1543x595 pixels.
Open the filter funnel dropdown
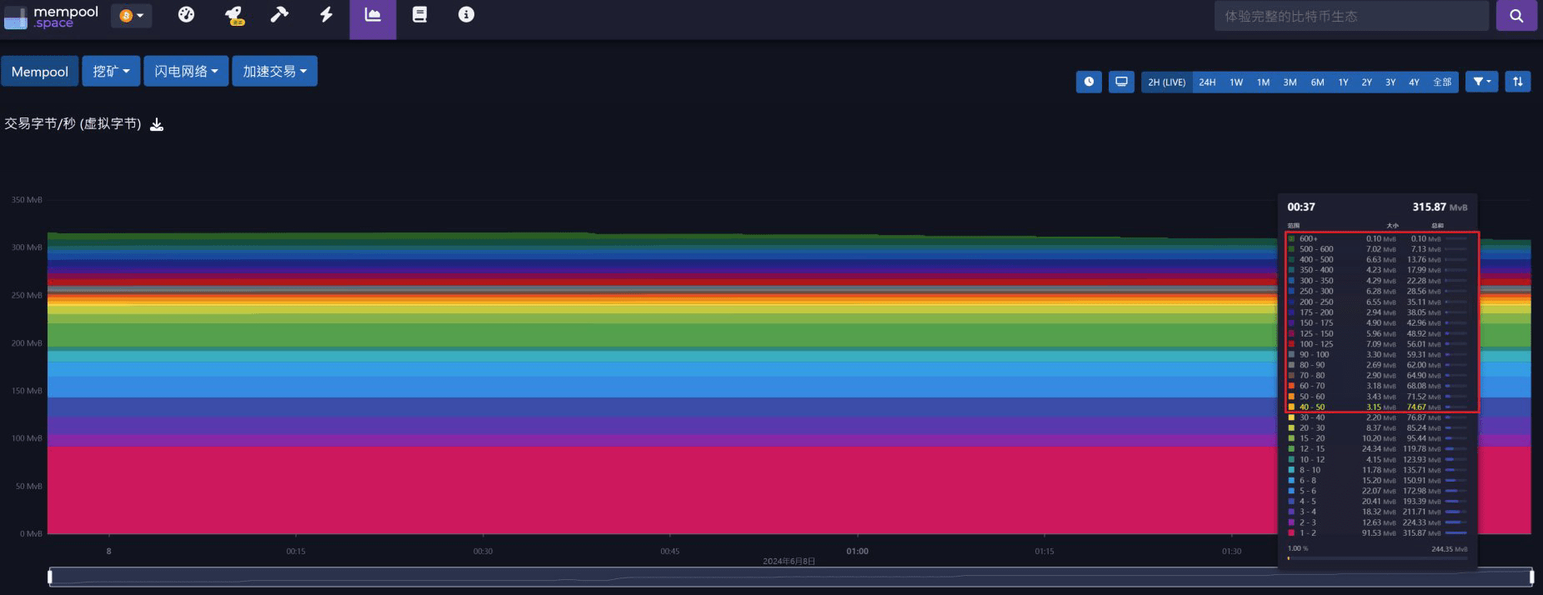click(x=1481, y=82)
